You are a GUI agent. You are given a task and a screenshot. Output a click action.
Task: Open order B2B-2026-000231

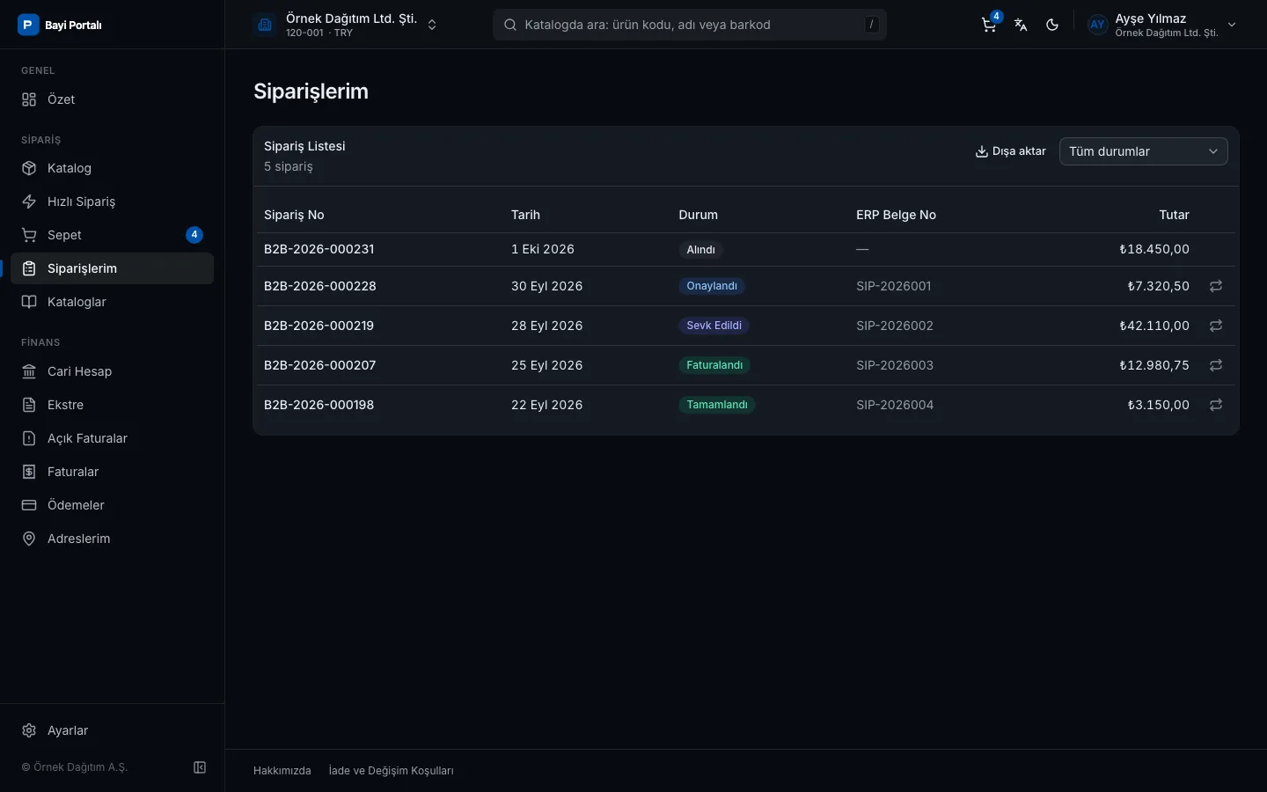319,249
